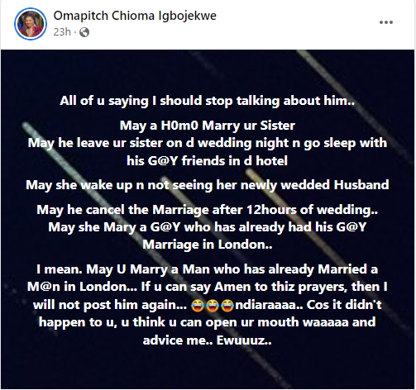Click the globe public audience icon
Screen dimensions: 416x390
(84, 32)
